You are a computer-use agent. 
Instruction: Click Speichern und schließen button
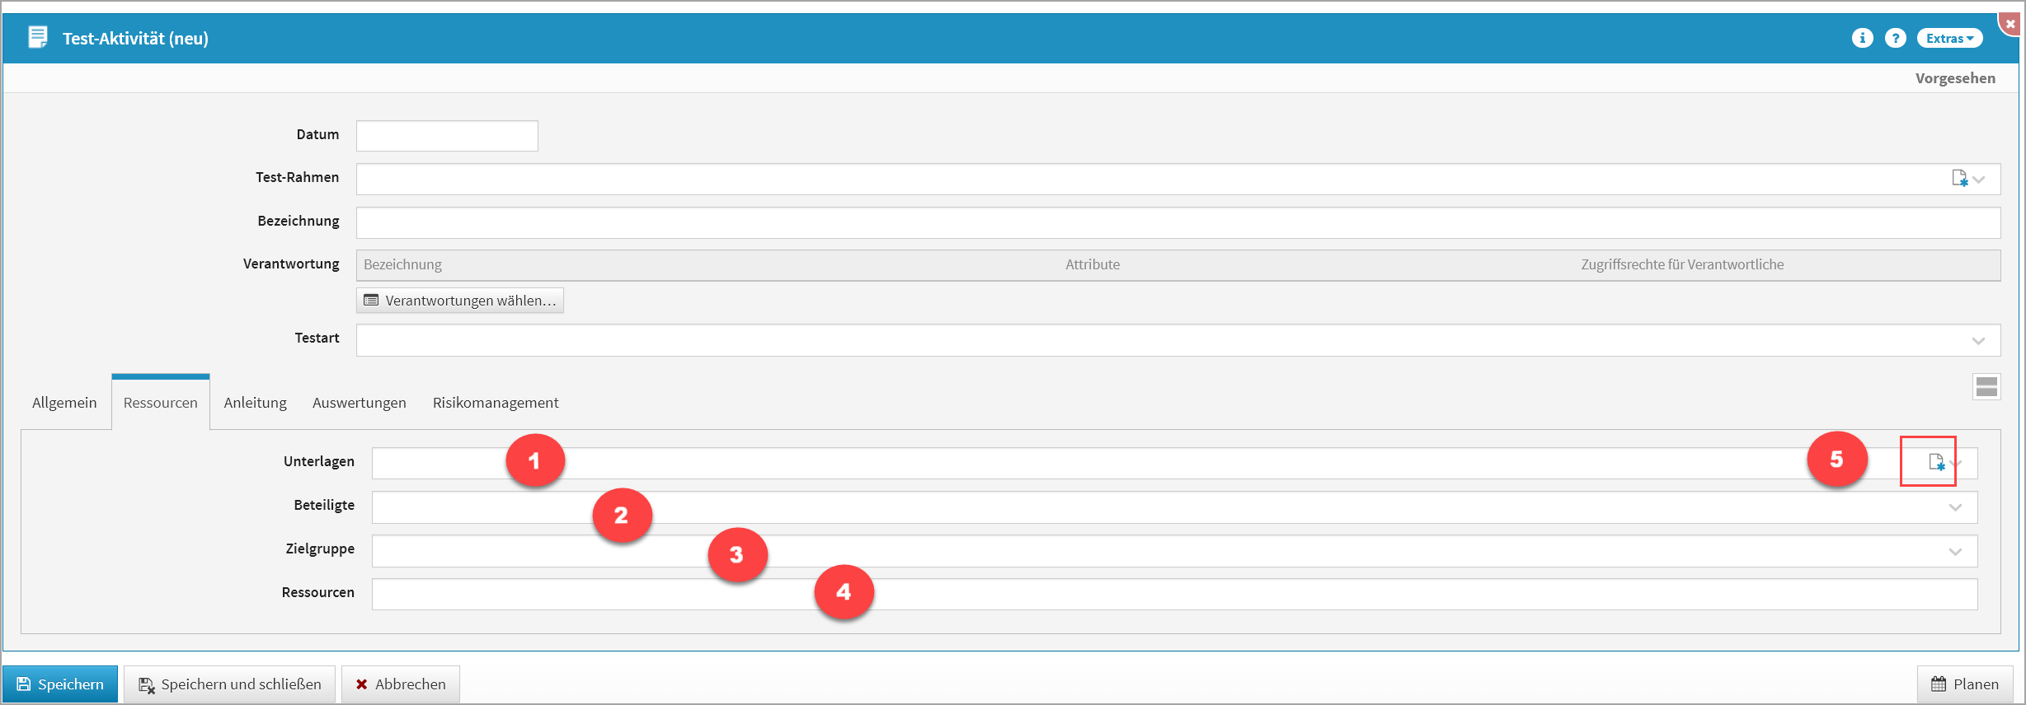[x=230, y=684]
